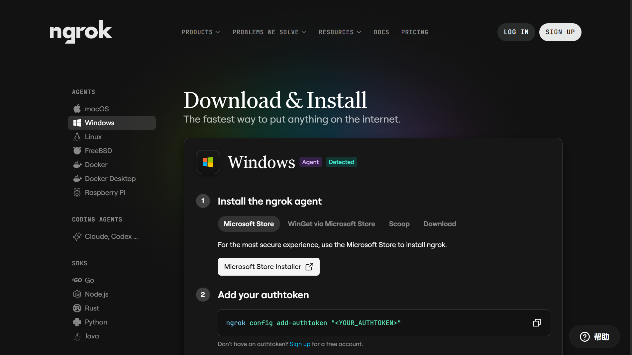Screen dimensions: 632x355
Task: Open the 帮助 help widget
Action: click(594, 337)
